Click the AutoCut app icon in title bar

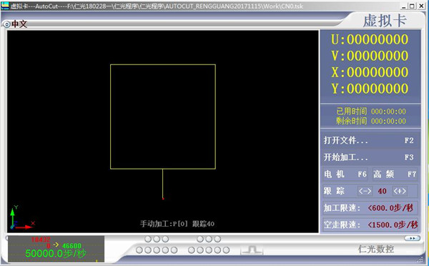5,6
